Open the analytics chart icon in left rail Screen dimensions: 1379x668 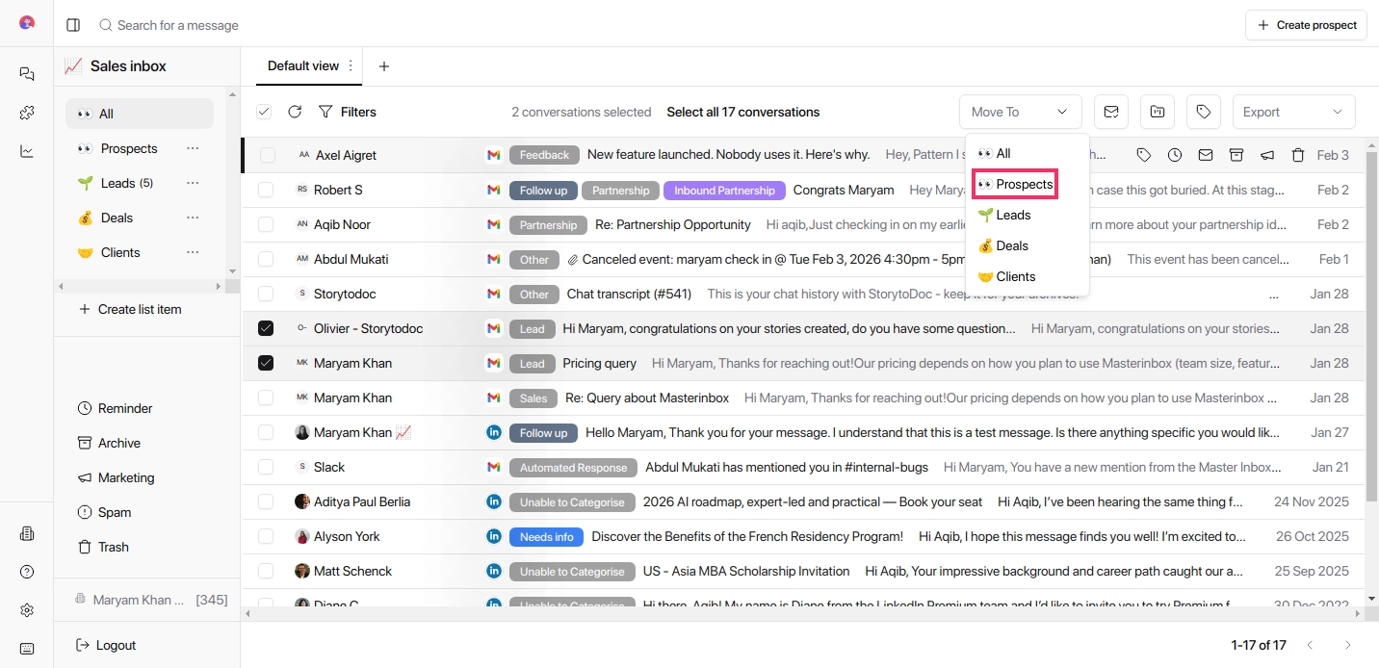27,151
